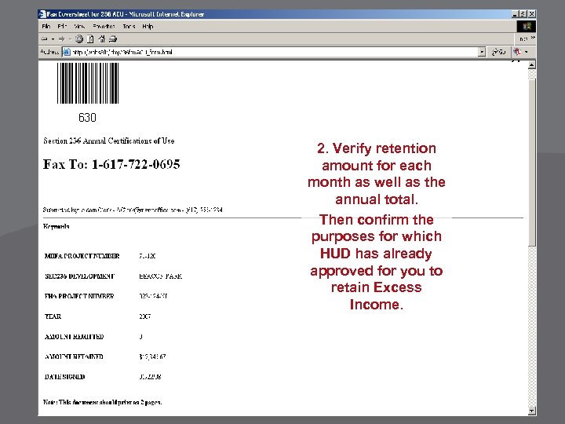Click the 'Fax To: 1-617-722-0695' heading
565x424 pixels.
point(111,164)
